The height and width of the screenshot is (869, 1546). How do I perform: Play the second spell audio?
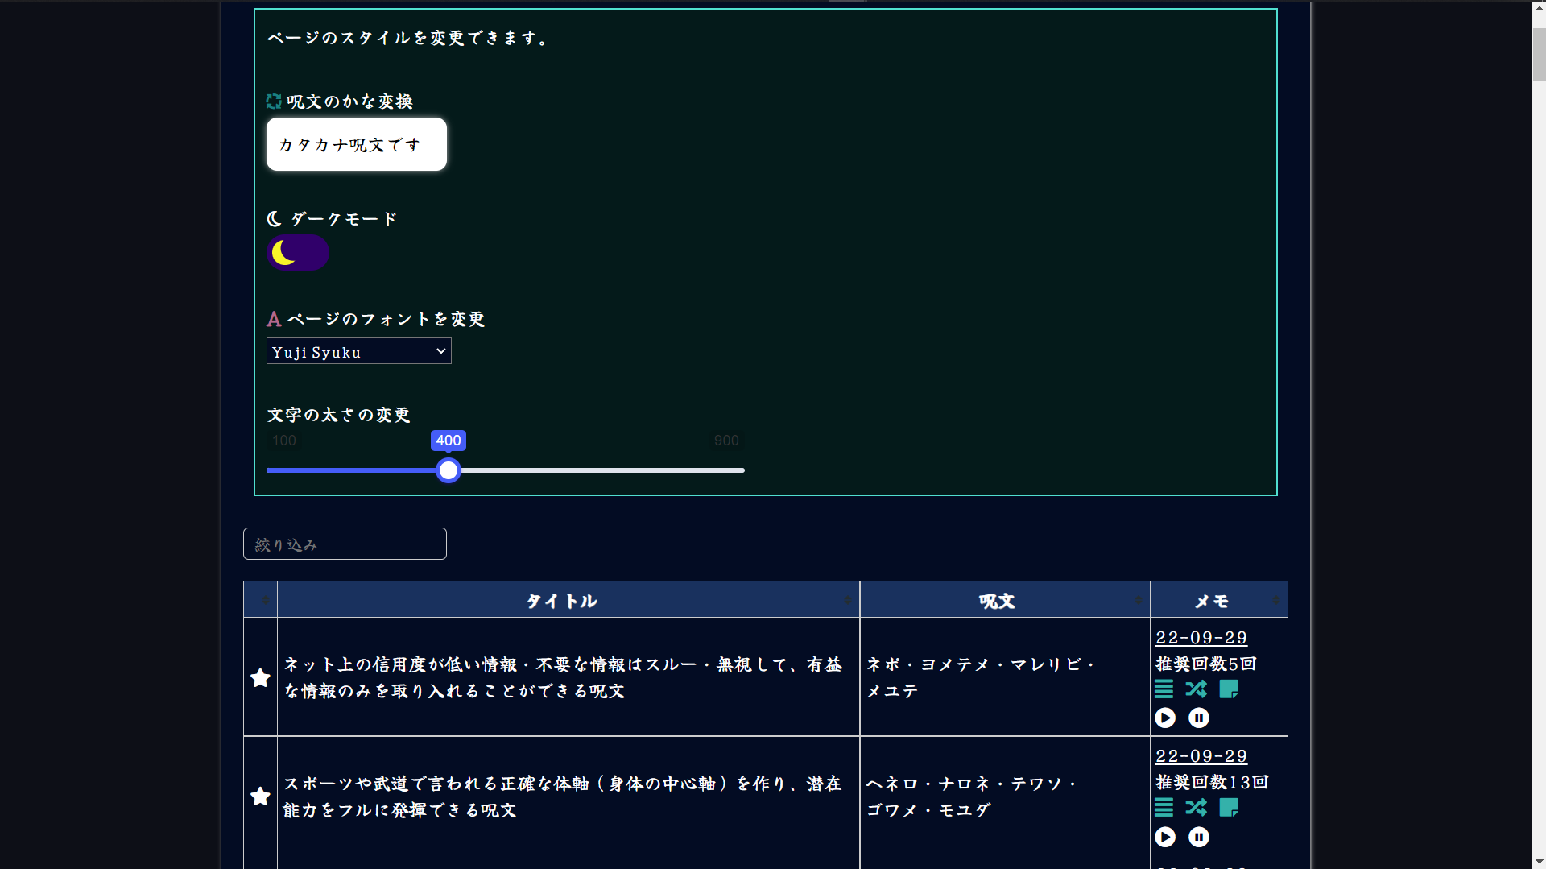point(1165,837)
